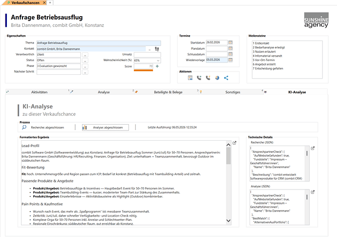Click the phone icon with green flag in Aktionen
This screenshot has height=237, width=337.
[199, 78]
